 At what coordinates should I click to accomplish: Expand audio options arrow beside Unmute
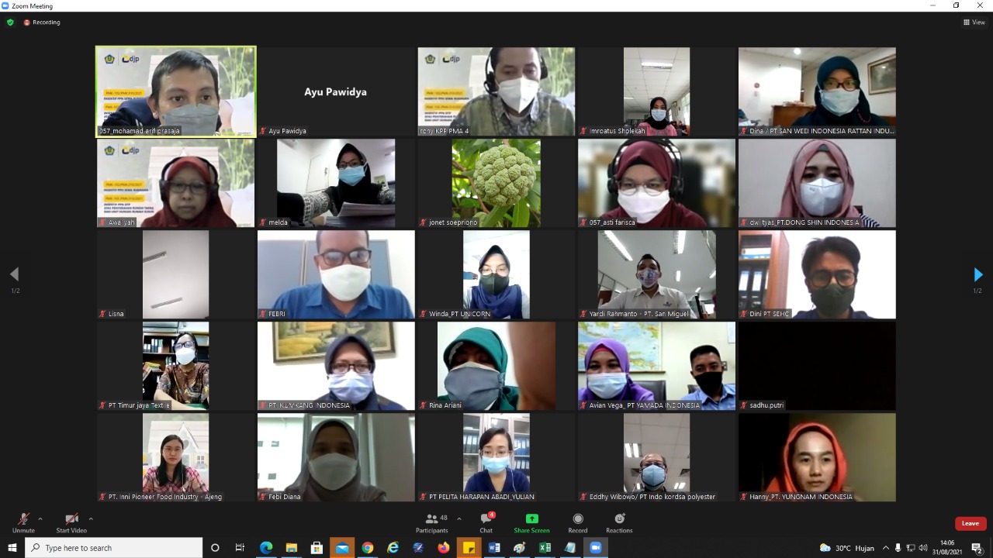[40, 519]
